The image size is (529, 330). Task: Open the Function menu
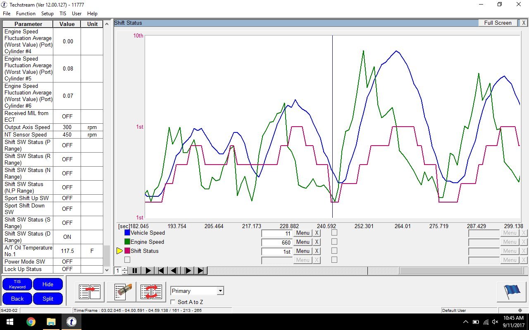pyautogui.click(x=26, y=14)
